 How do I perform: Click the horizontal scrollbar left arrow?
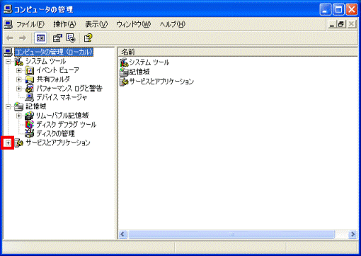click(122, 234)
